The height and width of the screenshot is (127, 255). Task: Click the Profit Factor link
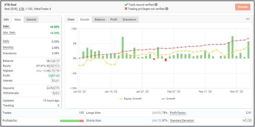(178, 113)
